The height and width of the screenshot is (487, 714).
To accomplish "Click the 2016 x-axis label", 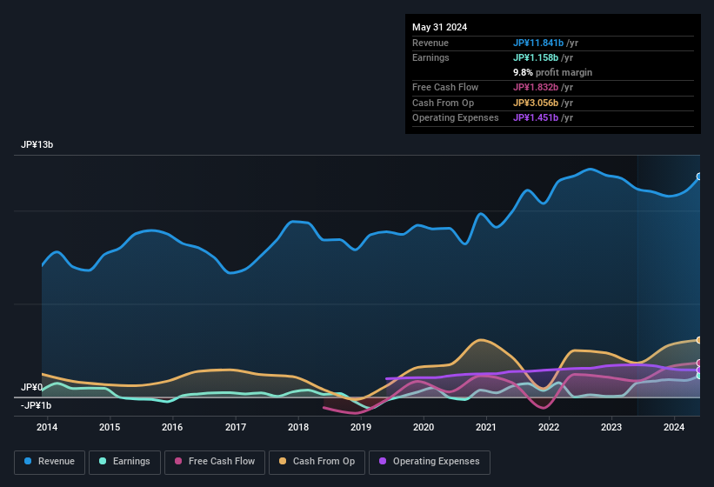I will [x=172, y=427].
